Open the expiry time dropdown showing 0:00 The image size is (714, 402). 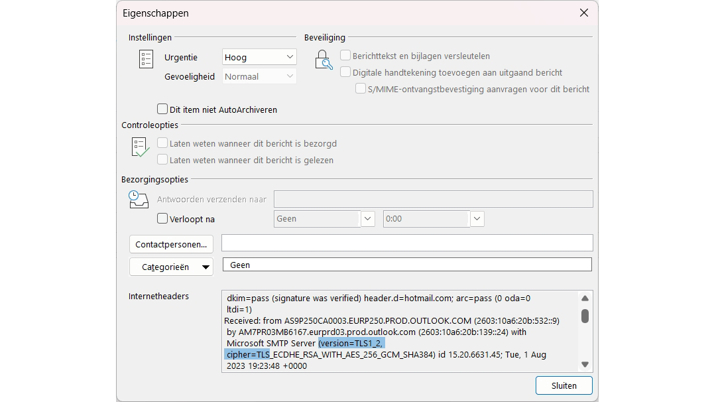477,219
